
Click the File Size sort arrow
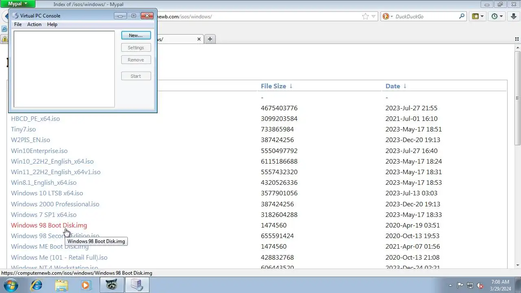[x=291, y=86]
